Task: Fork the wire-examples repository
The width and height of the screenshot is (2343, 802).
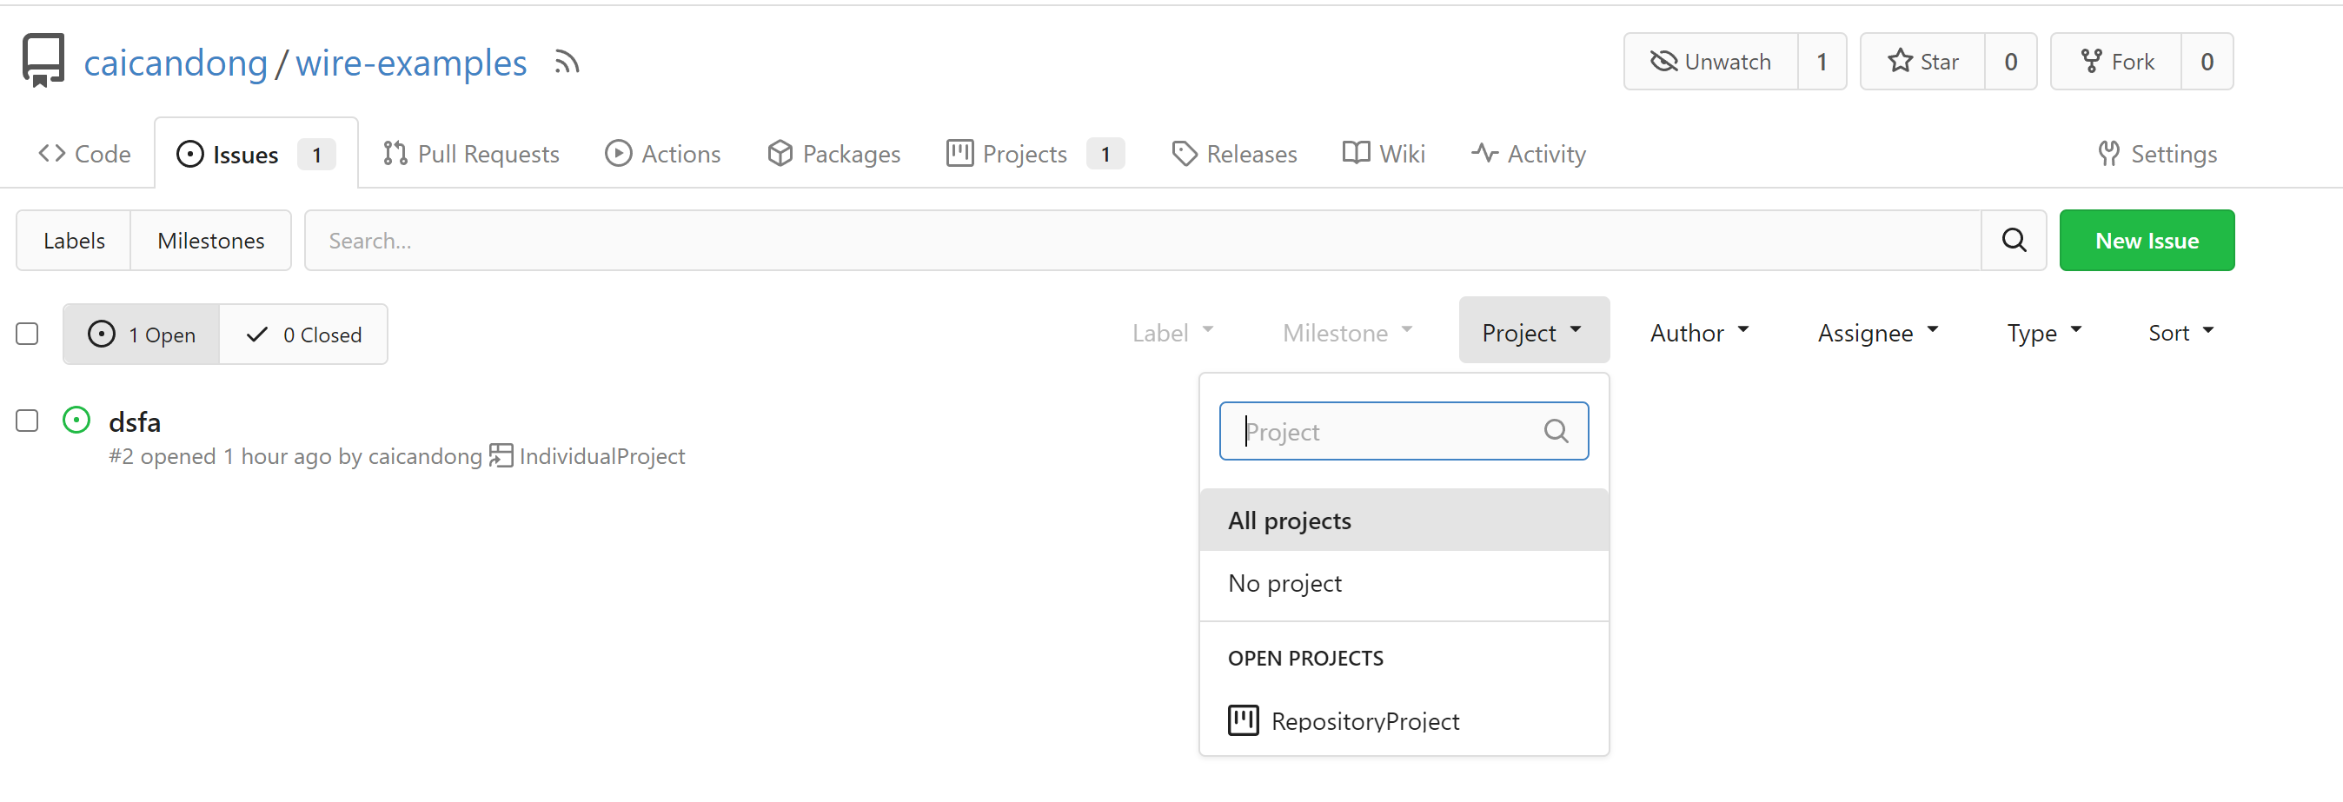Action: tap(2115, 62)
